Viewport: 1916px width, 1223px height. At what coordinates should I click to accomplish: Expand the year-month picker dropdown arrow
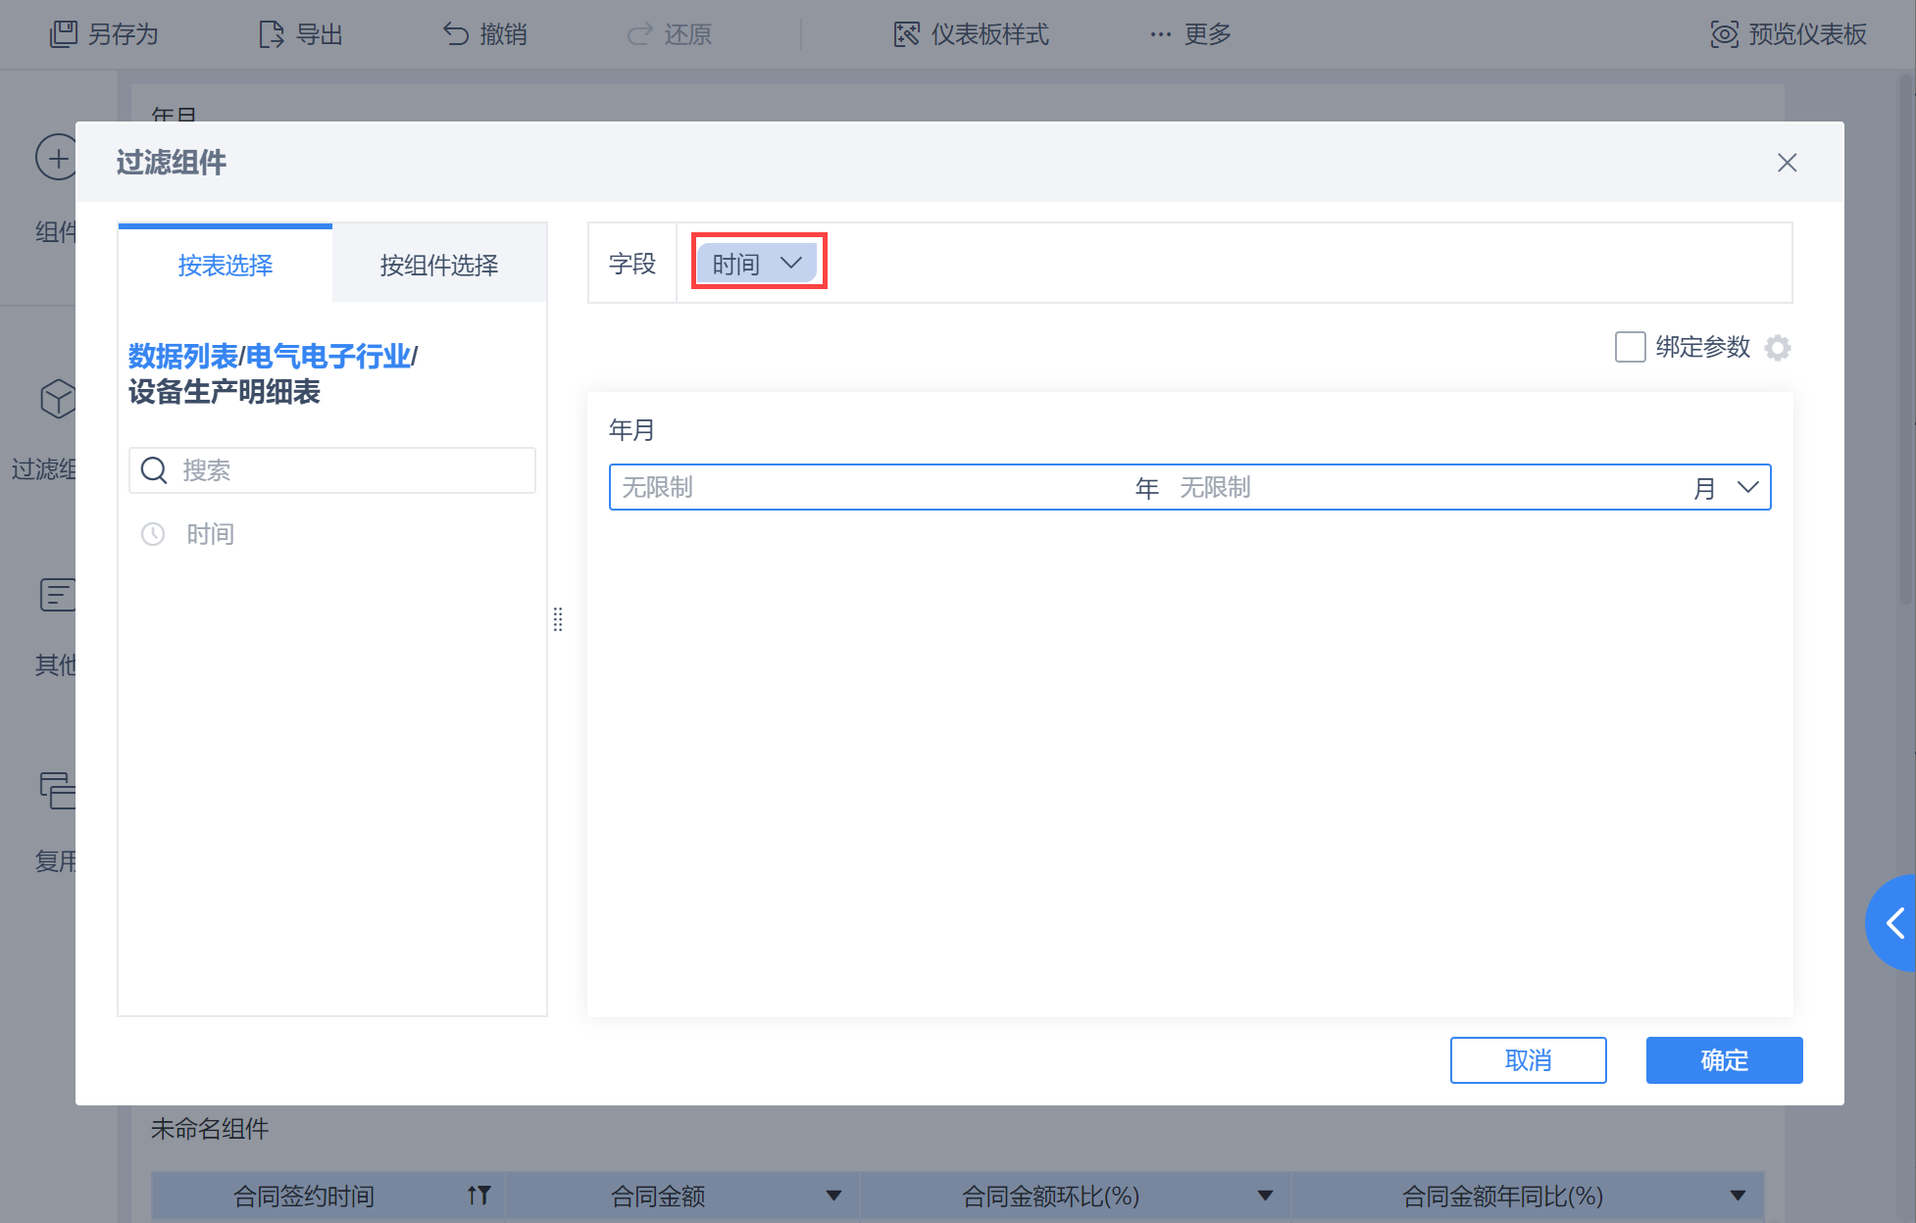click(1747, 487)
